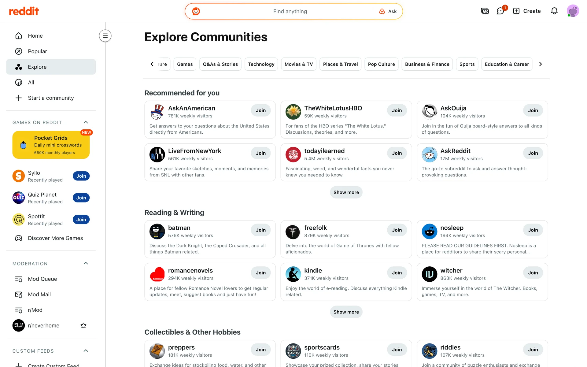Viewport: 587px width, 367px height.
Task: Join the Syllo game
Action: tap(81, 176)
